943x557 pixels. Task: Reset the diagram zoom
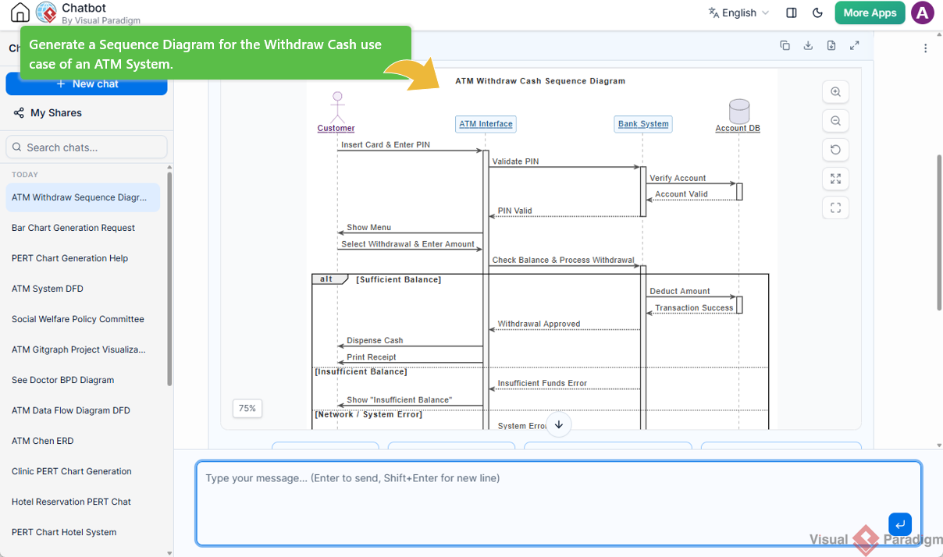coord(835,150)
